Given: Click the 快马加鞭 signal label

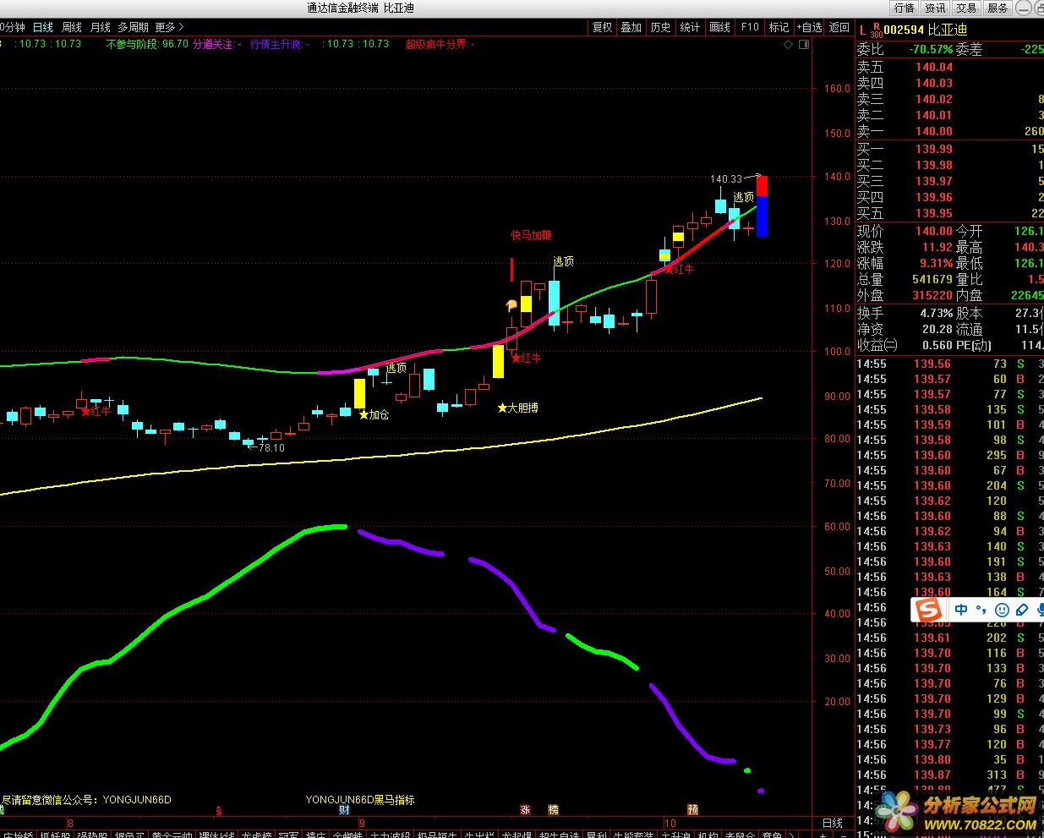Looking at the screenshot, I should click(x=531, y=235).
